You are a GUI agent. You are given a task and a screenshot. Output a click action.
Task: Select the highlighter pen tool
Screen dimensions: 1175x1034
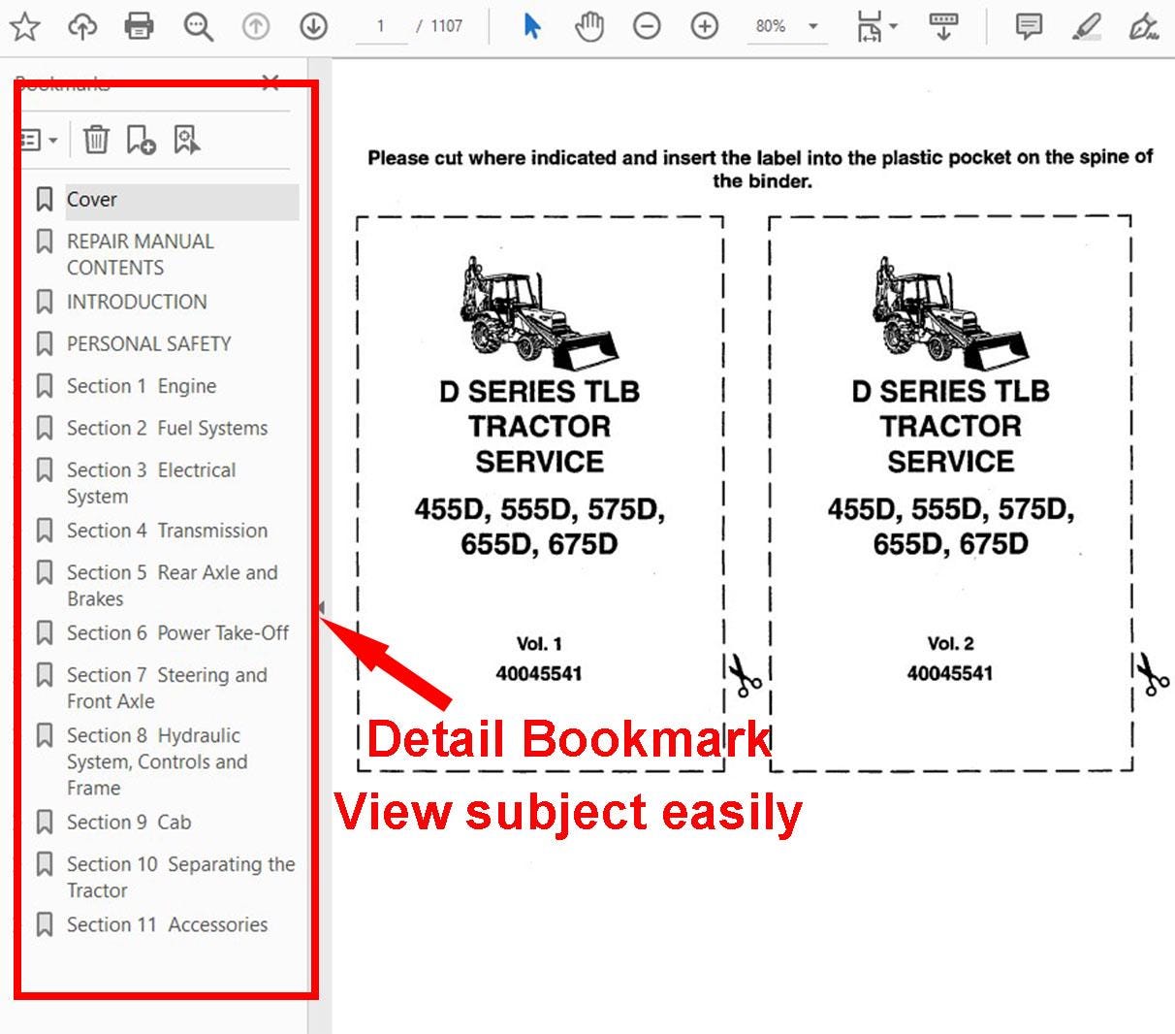click(1087, 26)
